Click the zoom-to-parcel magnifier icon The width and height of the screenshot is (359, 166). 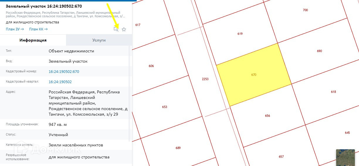point(116,29)
